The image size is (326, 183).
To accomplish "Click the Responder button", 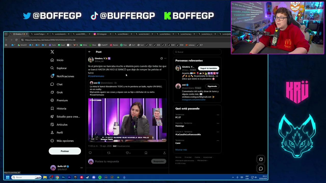I will [159, 161].
